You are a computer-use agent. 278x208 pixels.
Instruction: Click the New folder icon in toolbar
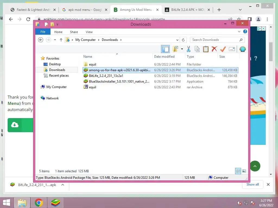176,49
